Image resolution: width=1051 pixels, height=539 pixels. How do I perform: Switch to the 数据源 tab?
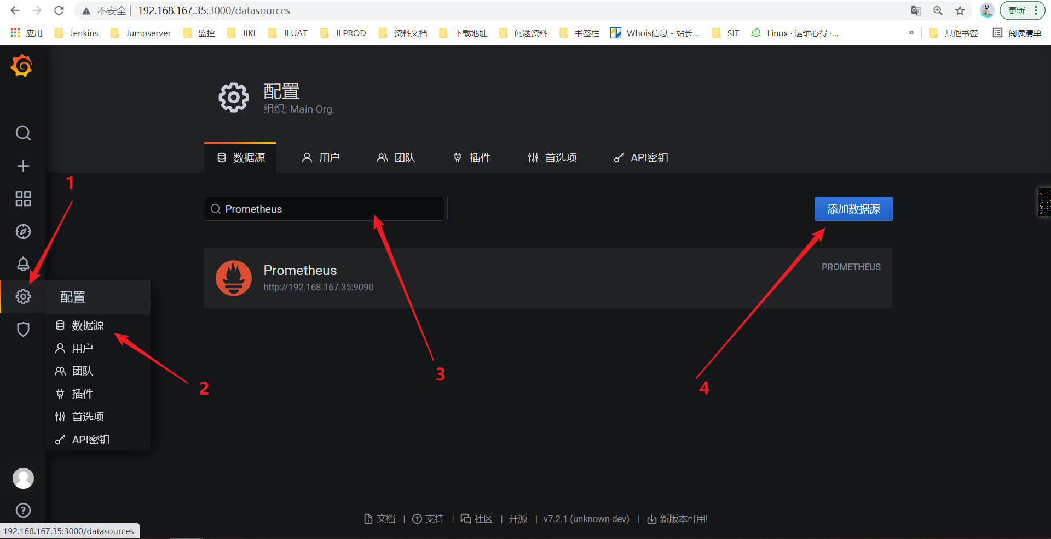tap(241, 157)
